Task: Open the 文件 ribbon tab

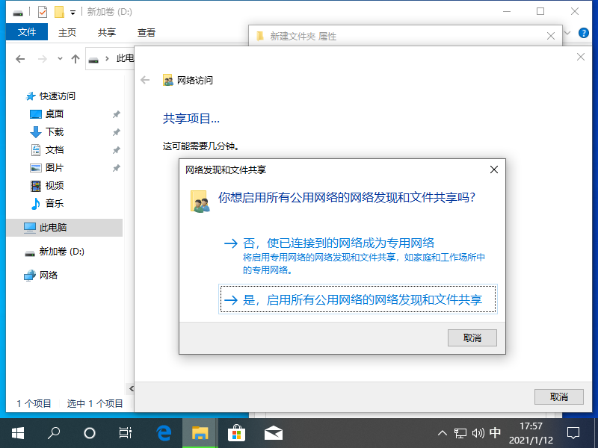Action: point(27,32)
